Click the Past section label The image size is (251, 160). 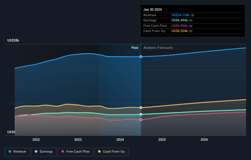pos(135,48)
